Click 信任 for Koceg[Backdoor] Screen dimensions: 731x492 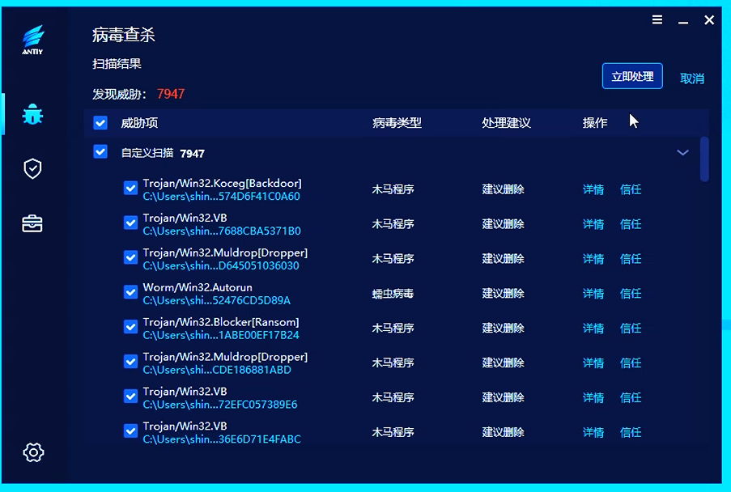pos(631,189)
